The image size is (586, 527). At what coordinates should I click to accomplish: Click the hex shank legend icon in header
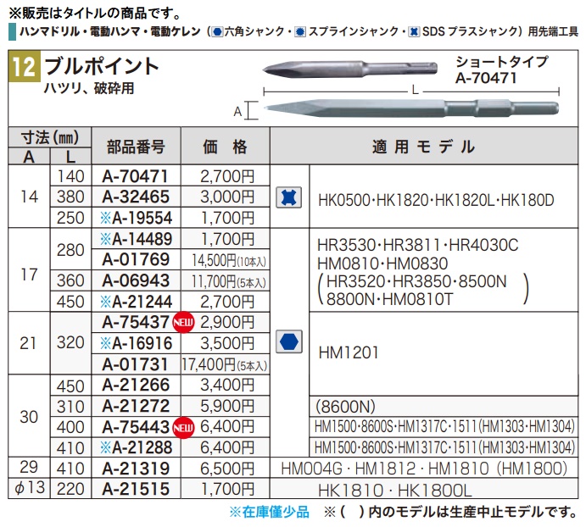(217, 31)
